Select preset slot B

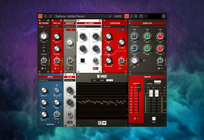point(136,16)
